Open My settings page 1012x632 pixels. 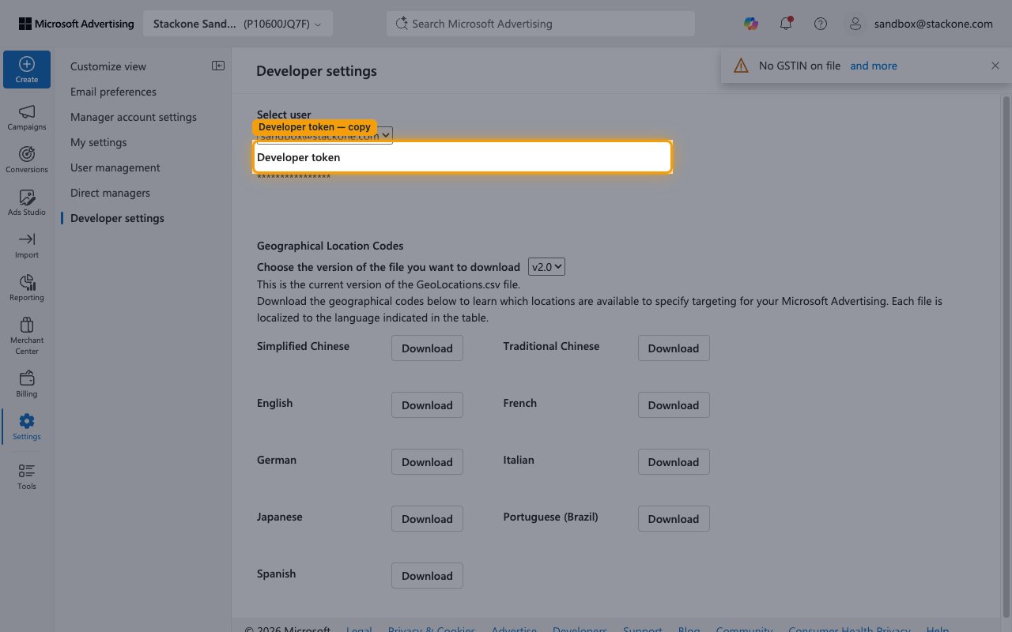pyautogui.click(x=98, y=142)
